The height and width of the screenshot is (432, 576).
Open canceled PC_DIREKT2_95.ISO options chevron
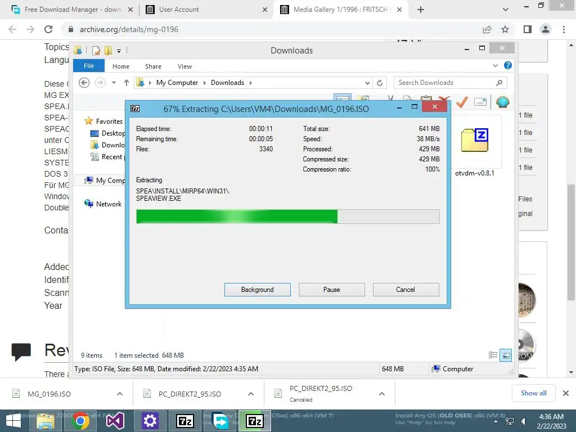[x=382, y=394]
